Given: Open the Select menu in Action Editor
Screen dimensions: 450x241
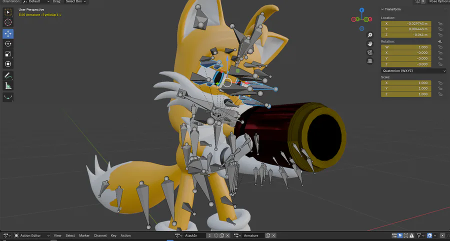Looking at the screenshot, I should point(70,235).
